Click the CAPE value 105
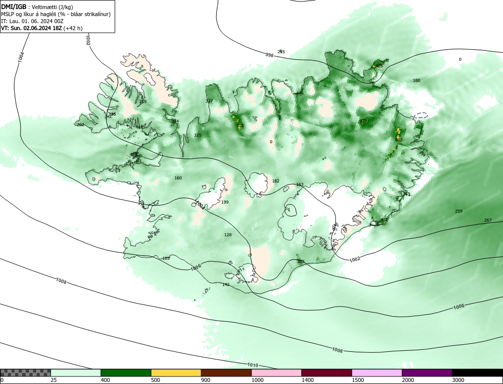 166,258
